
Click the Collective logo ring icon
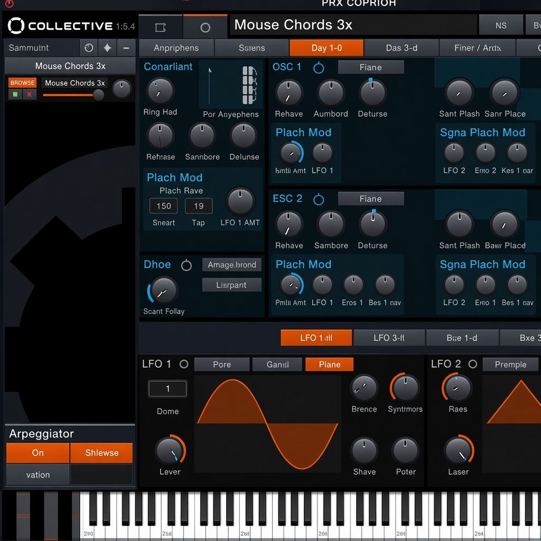coord(16,26)
